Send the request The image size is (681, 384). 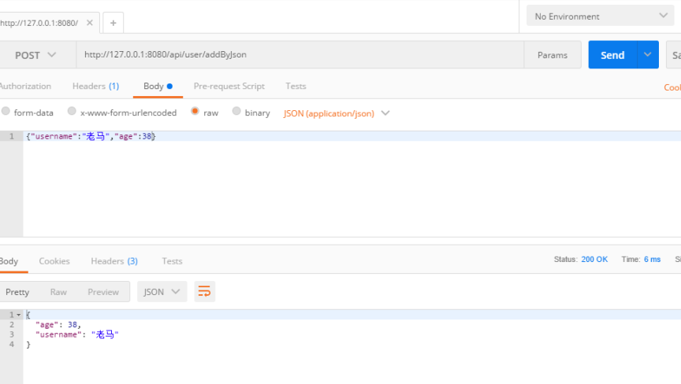[612, 54]
